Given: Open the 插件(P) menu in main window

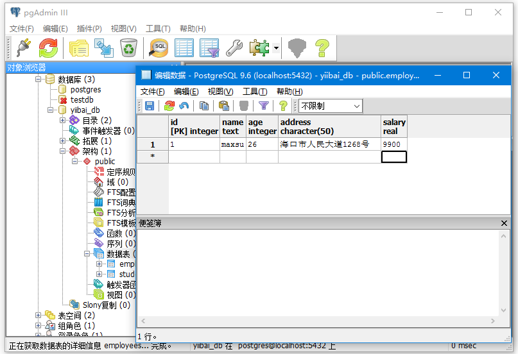Looking at the screenshot, I should coord(89,29).
